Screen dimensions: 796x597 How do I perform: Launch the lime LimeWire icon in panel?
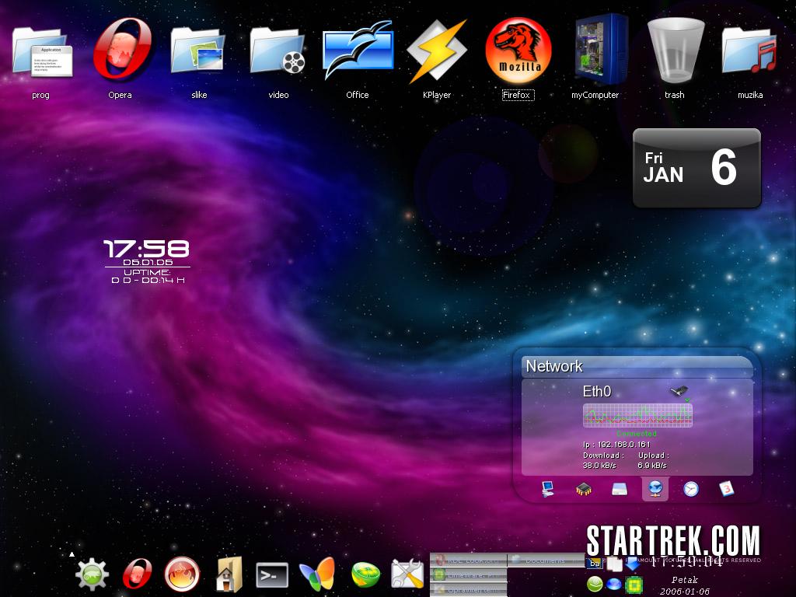click(365, 574)
